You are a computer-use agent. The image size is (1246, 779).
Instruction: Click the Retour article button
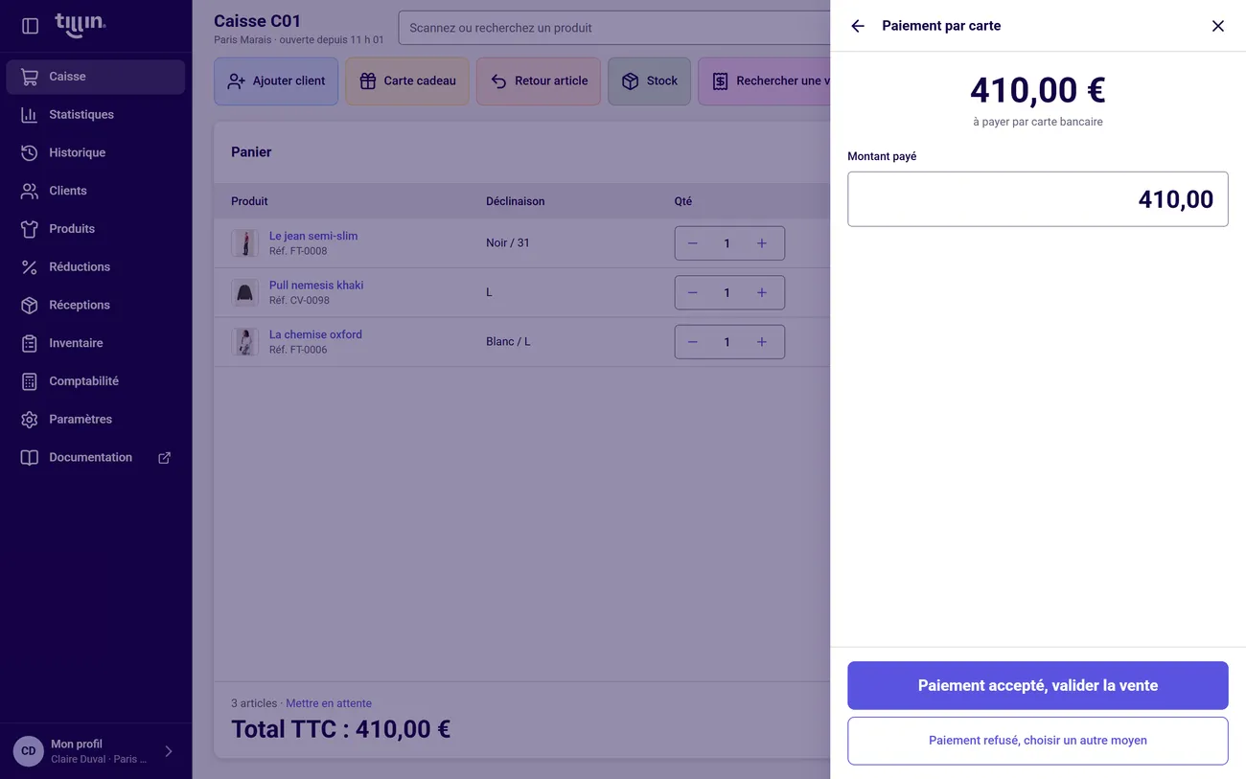tap(539, 81)
